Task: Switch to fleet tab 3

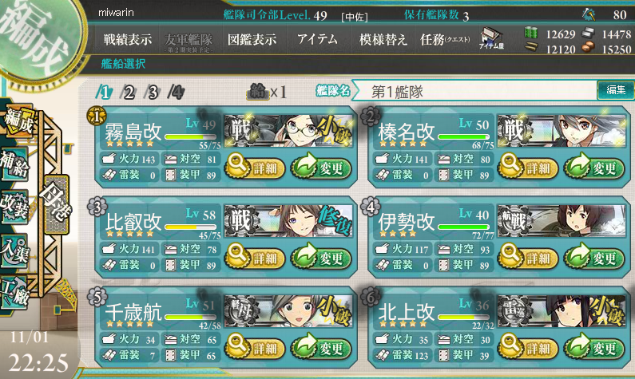Action: [x=152, y=93]
